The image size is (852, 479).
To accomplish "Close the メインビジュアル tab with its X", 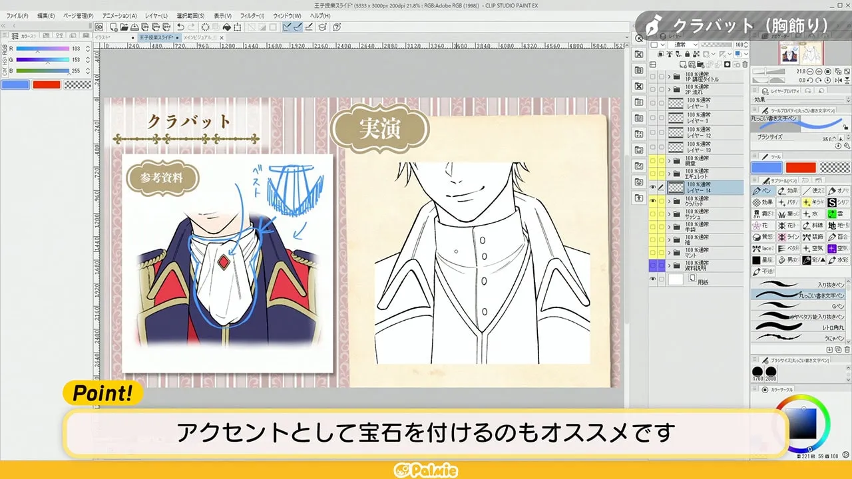I will click(221, 38).
